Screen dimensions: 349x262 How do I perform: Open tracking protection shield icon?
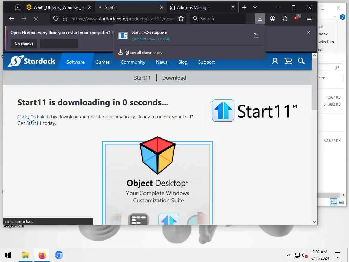point(56,19)
